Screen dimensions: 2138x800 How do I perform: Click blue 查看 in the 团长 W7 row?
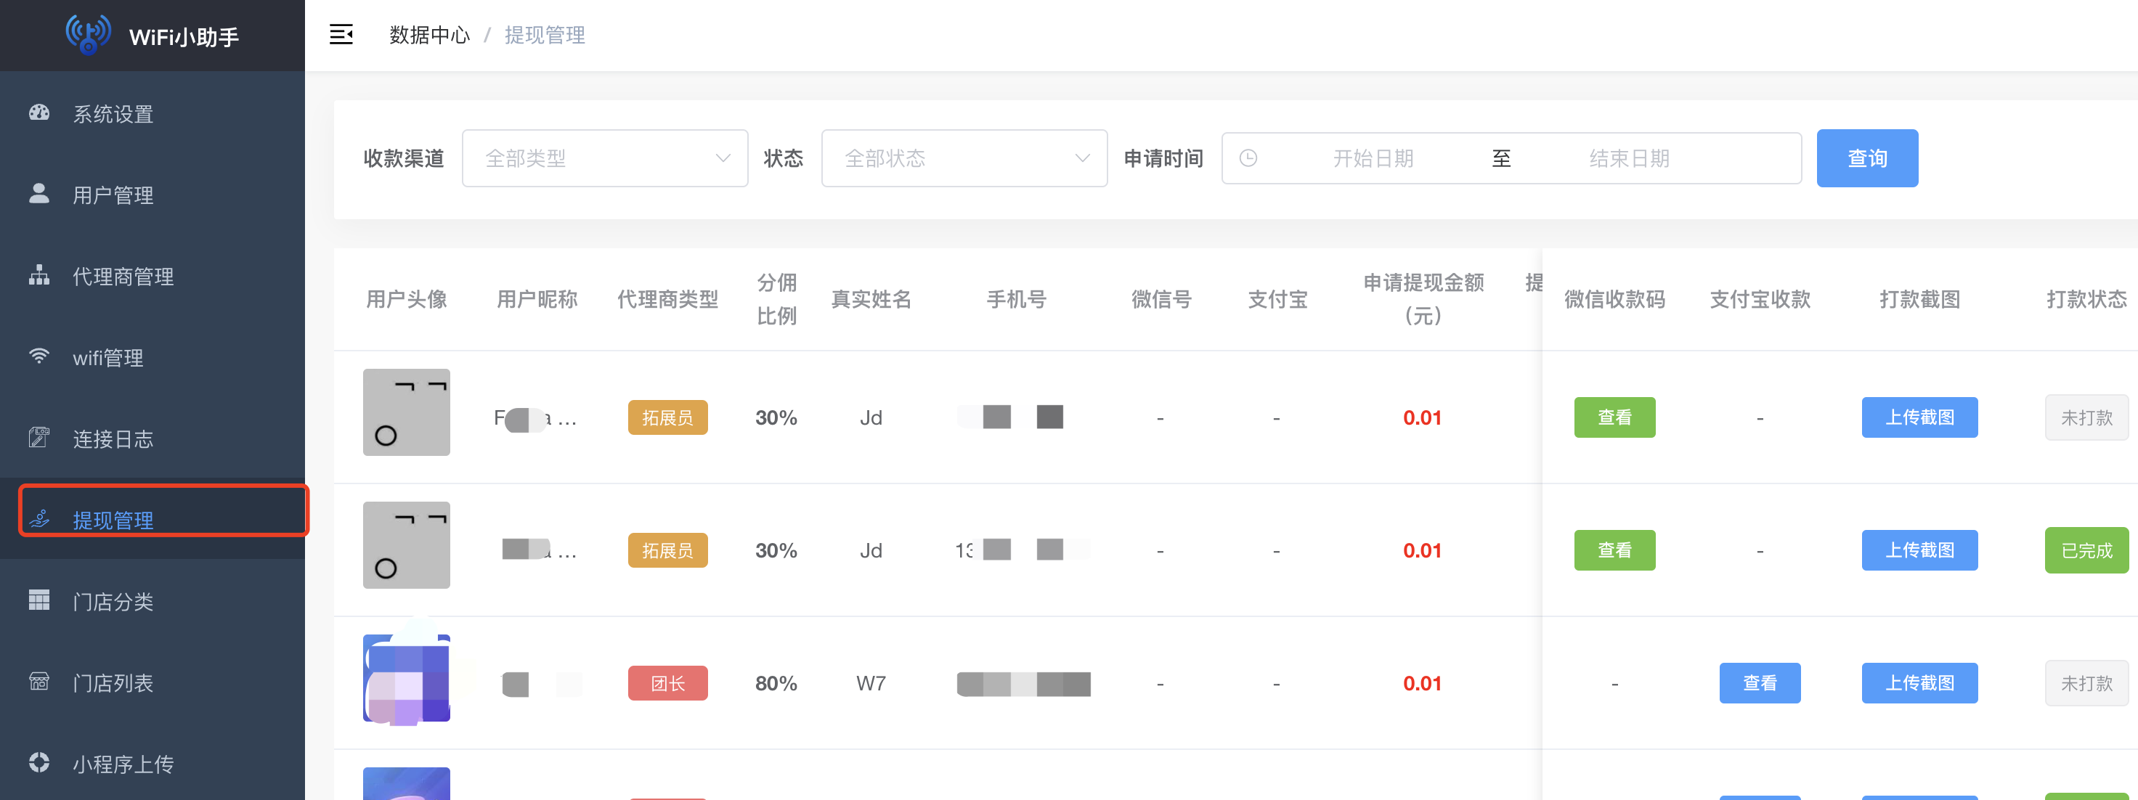click(1760, 683)
